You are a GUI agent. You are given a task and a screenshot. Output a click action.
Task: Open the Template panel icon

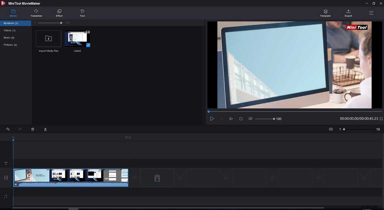325,13
